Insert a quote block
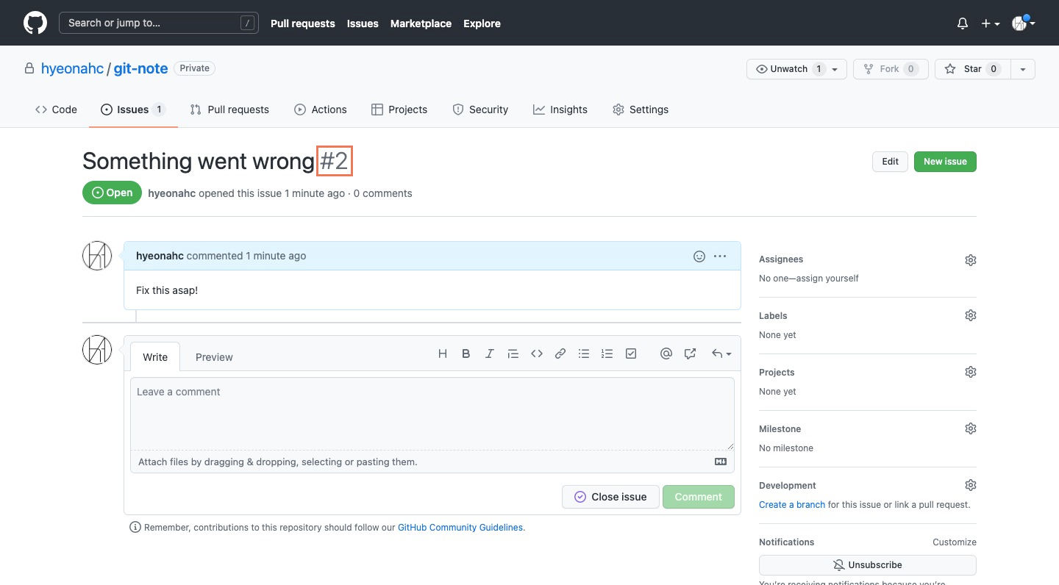Screen dimensions: 1059x585 (513, 353)
